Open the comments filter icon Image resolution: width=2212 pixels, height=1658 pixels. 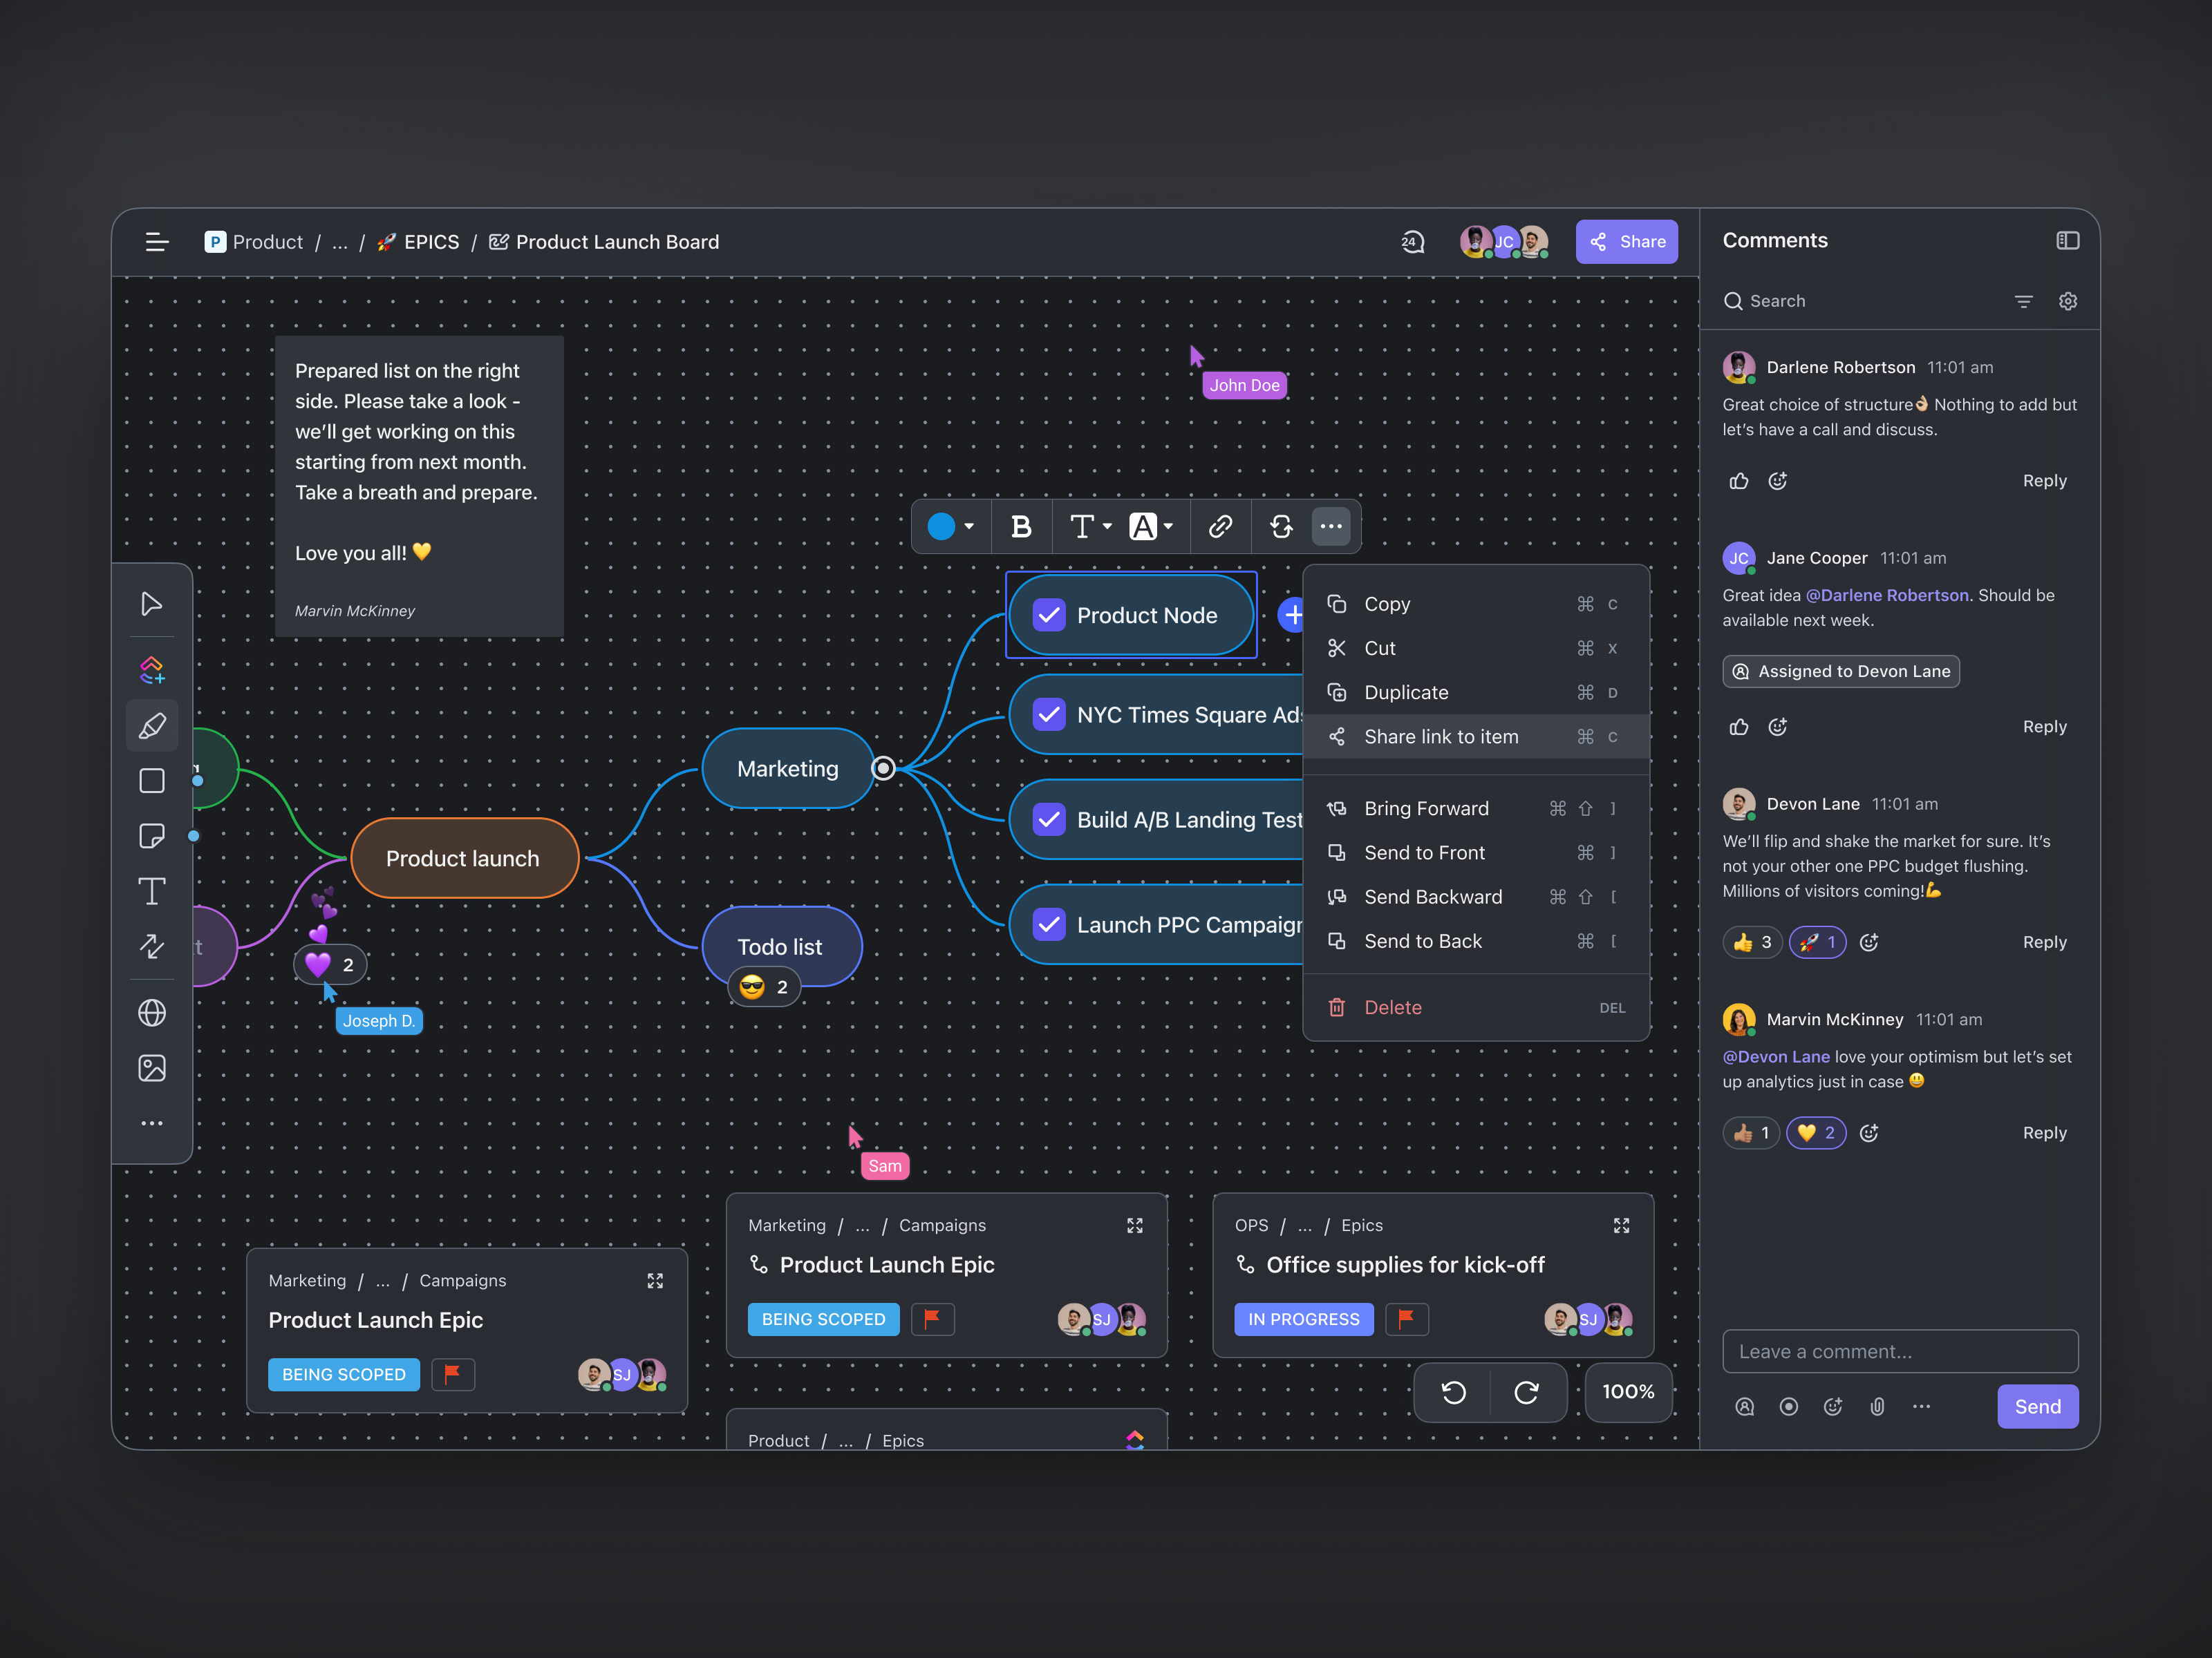pyautogui.click(x=2023, y=302)
